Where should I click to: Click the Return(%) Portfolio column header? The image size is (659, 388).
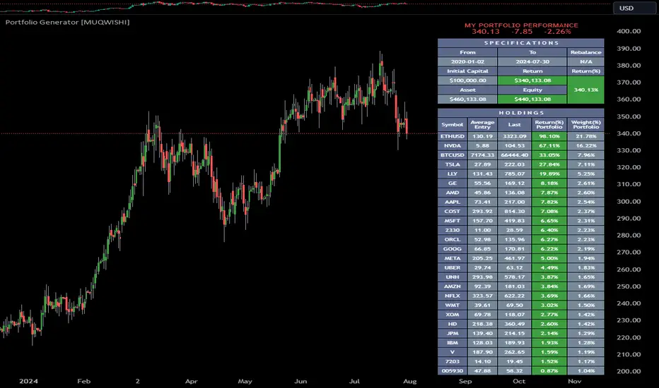pyautogui.click(x=549, y=125)
